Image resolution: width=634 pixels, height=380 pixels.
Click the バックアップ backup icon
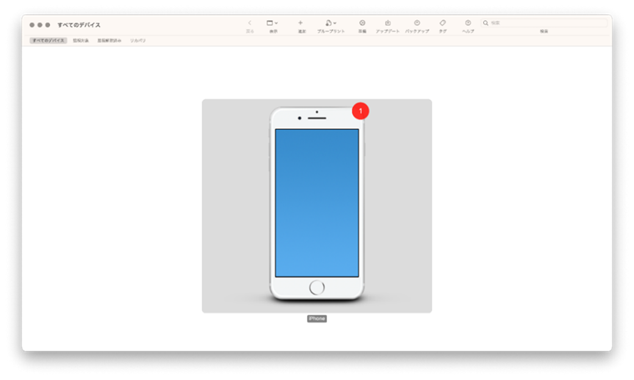point(417,23)
